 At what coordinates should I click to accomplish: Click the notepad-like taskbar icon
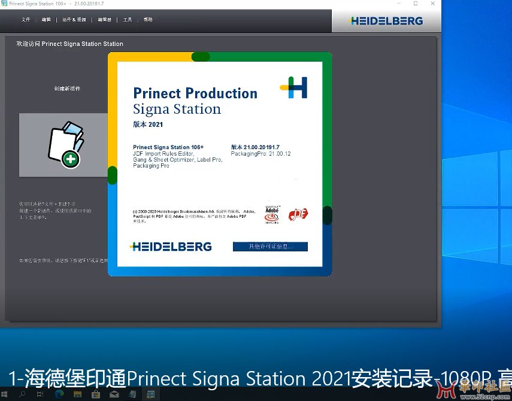click(x=132, y=394)
